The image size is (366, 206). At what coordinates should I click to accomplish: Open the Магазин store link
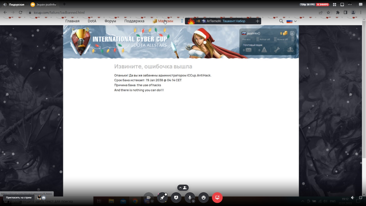coord(163,21)
